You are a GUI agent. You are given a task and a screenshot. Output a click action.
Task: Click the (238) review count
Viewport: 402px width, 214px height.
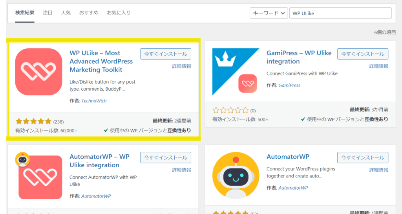(x=58, y=122)
